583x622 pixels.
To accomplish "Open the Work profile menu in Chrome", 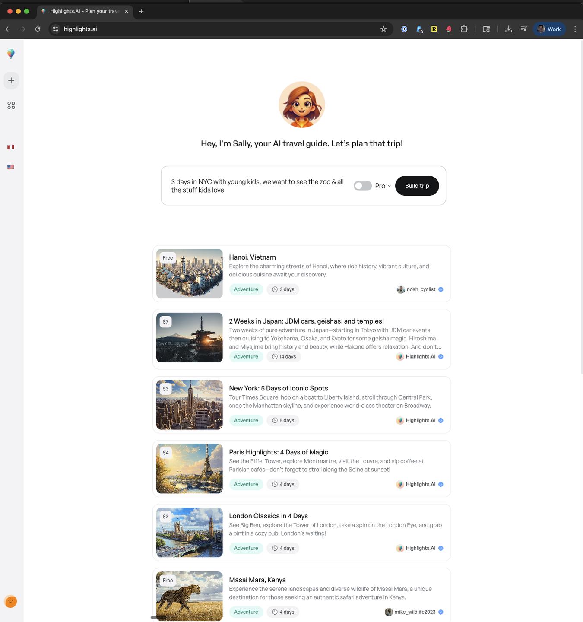I will [x=549, y=29].
